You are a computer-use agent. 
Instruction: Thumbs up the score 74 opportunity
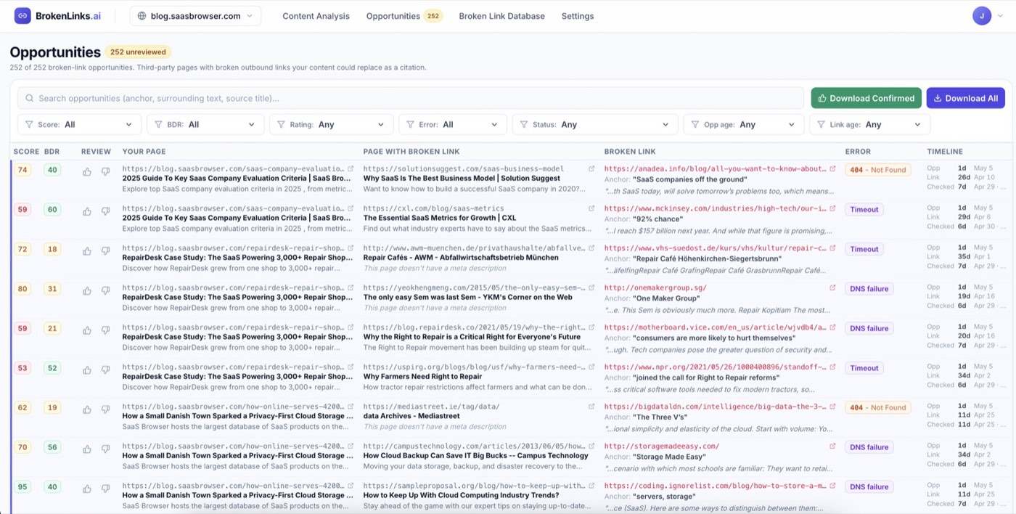coord(87,172)
